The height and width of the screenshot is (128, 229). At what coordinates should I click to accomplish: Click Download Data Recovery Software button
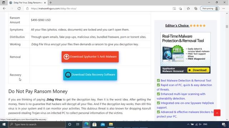[90, 75]
